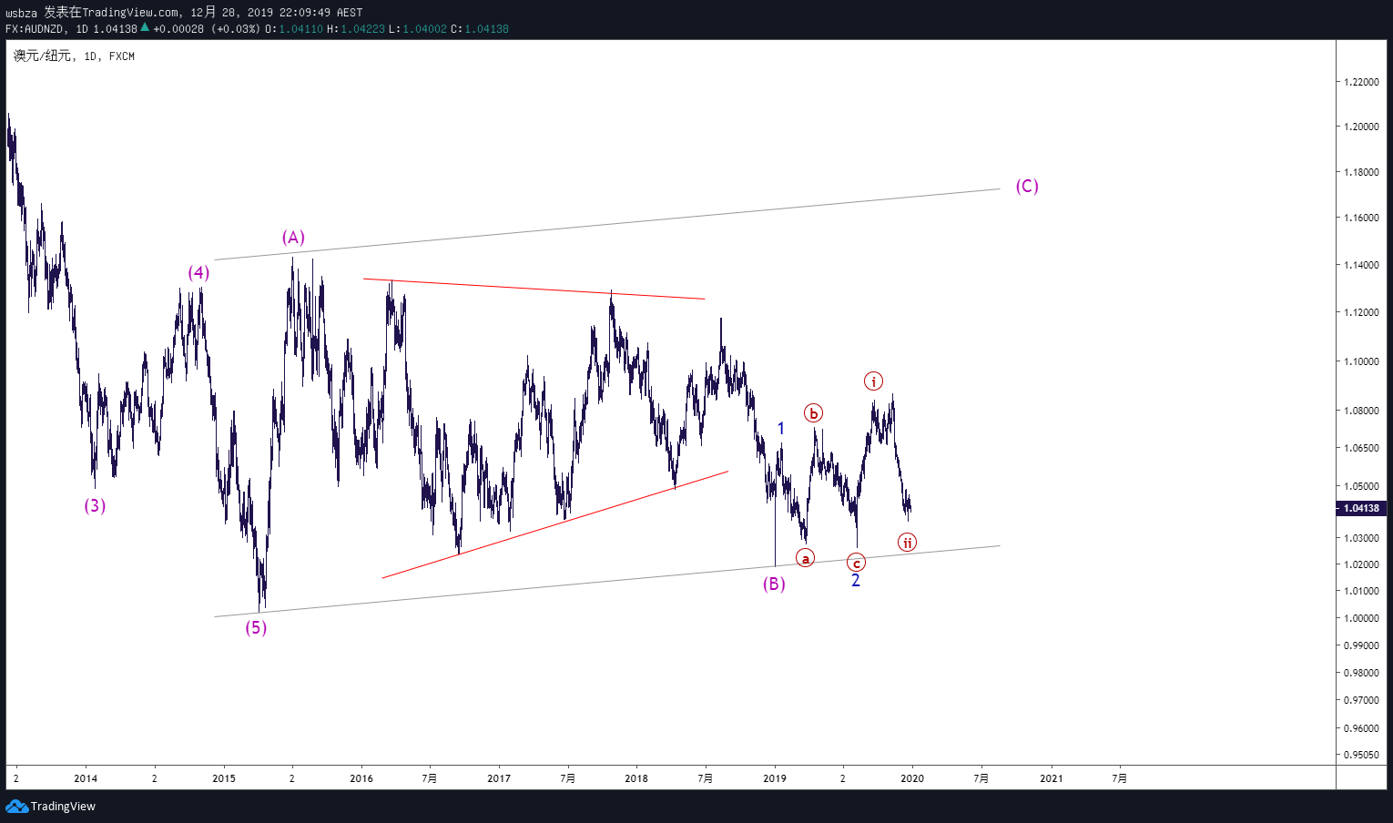Viewport: 1393px width, 823px height.
Task: Select the circled red 'i' wave marker
Action: (873, 381)
